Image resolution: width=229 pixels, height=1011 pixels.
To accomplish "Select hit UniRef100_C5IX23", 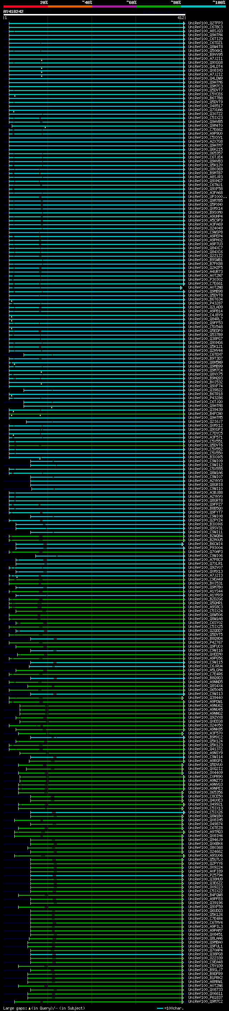I will pyautogui.click(x=205, y=118).
